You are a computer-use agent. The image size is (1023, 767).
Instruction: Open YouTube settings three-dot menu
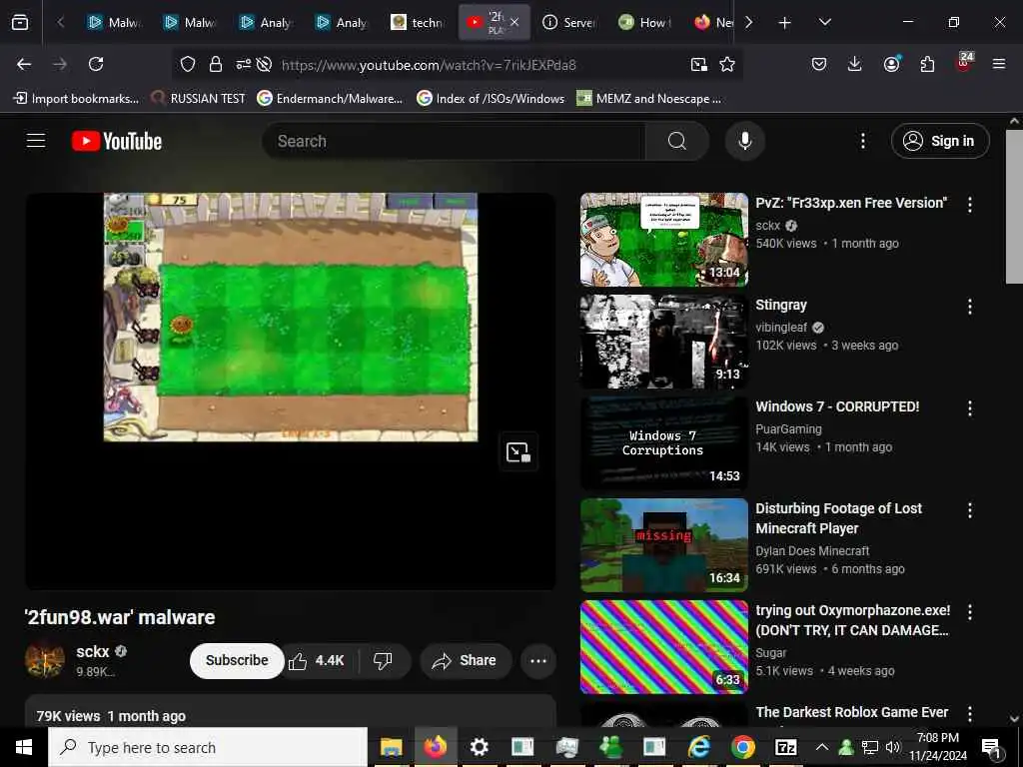[x=862, y=141]
